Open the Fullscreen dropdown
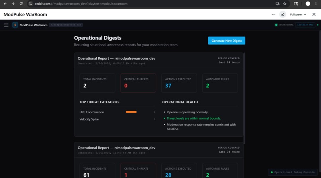The height and width of the screenshot is (178, 321). coord(298,14)
